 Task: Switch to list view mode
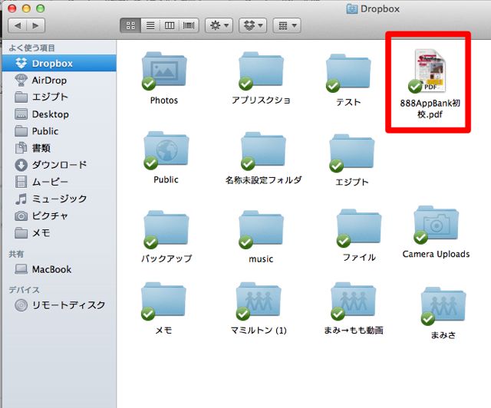point(150,25)
